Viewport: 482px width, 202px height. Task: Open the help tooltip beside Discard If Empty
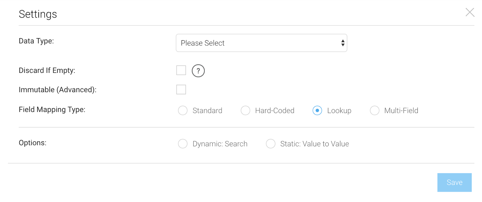pyautogui.click(x=198, y=71)
